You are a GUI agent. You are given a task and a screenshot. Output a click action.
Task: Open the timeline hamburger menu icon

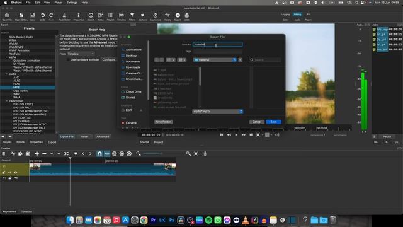click(x=4, y=154)
